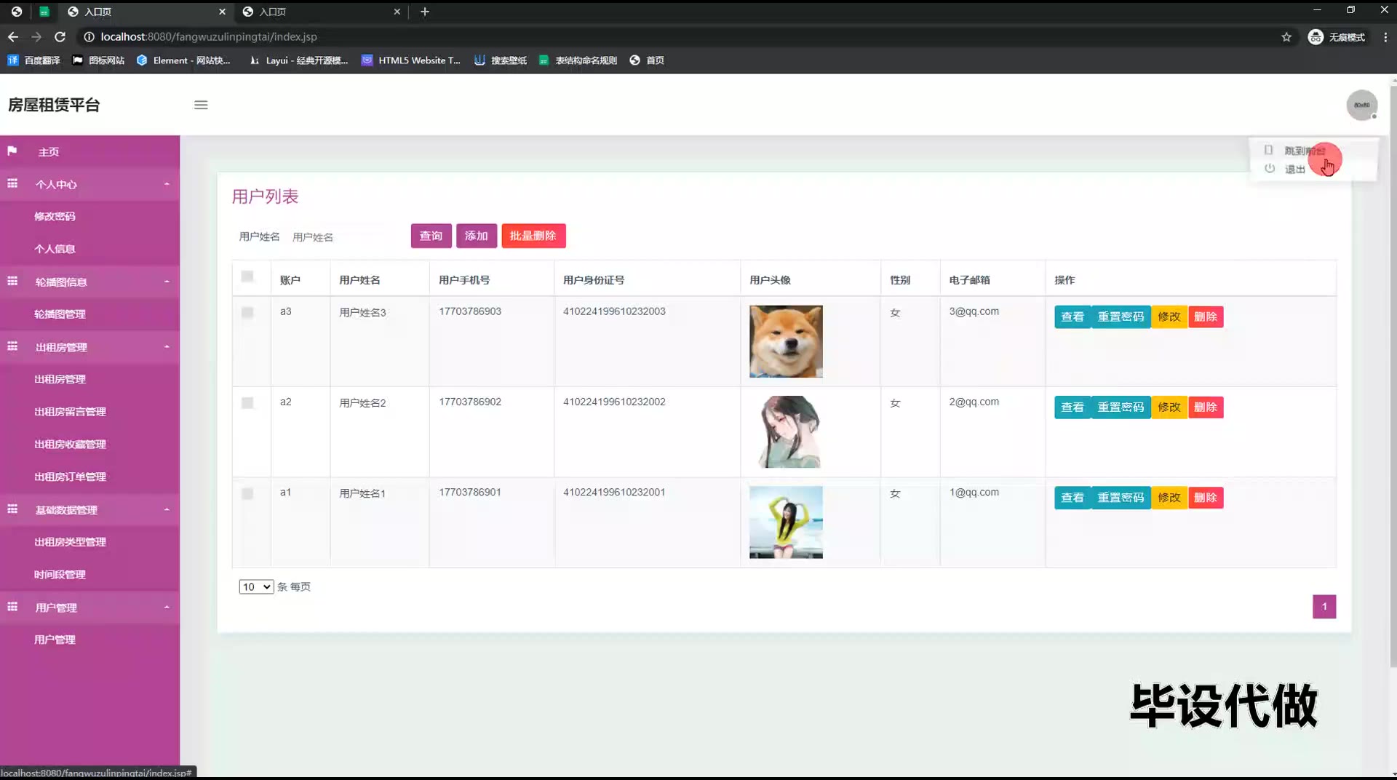Open the 百度翻译 bookmark

33,60
